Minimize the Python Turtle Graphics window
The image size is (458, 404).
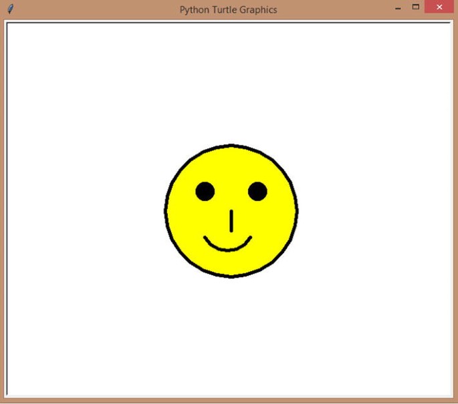pyautogui.click(x=398, y=9)
